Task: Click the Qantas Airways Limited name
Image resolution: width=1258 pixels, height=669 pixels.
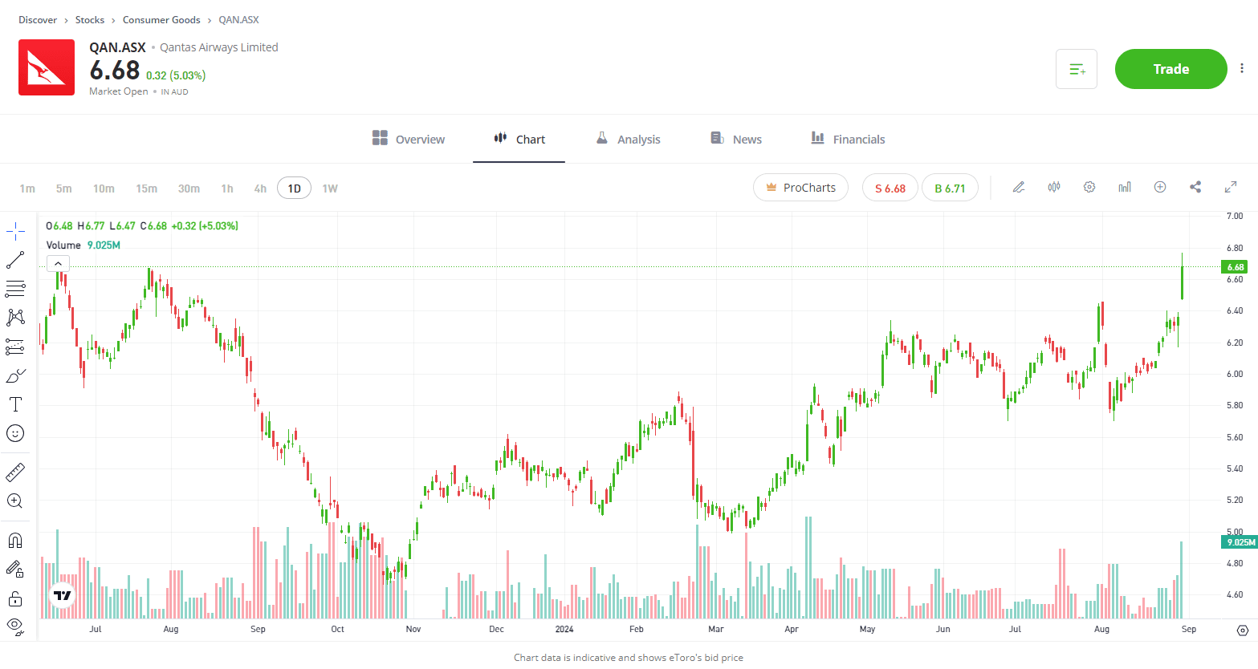Action: [219, 47]
